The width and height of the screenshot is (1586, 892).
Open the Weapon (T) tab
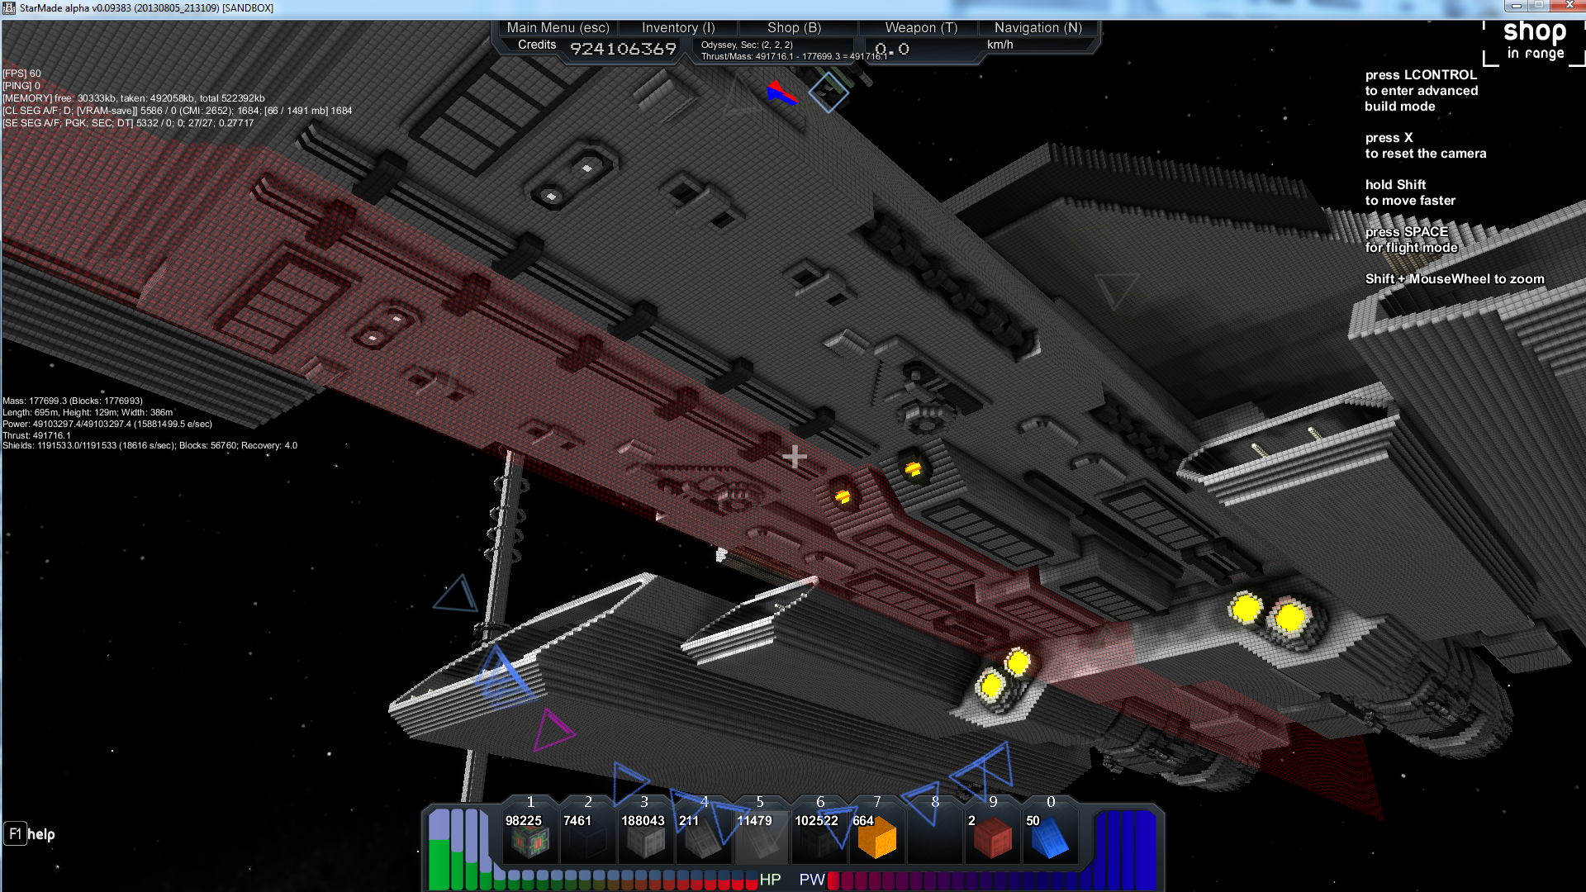pyautogui.click(x=921, y=27)
